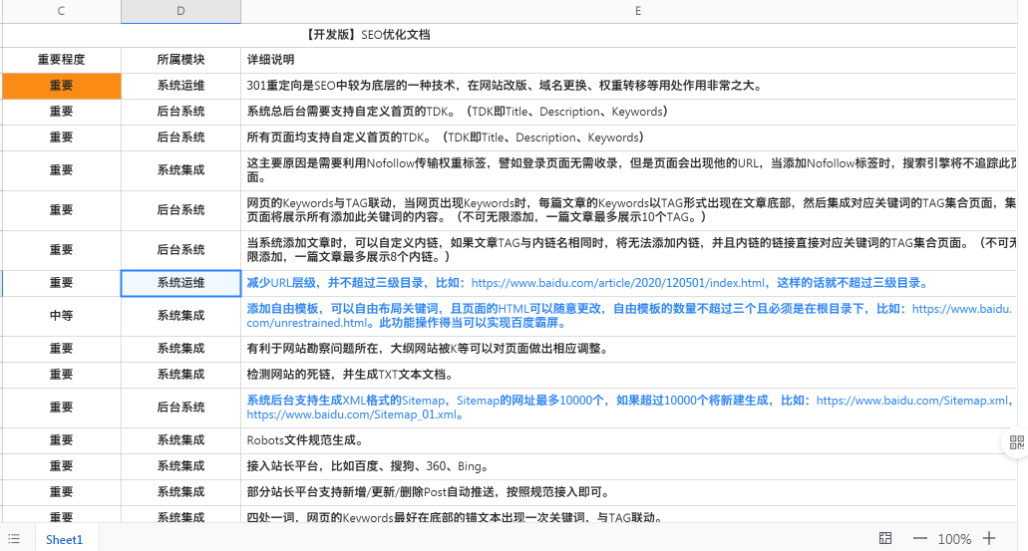Click the QR code floating button

click(1017, 444)
